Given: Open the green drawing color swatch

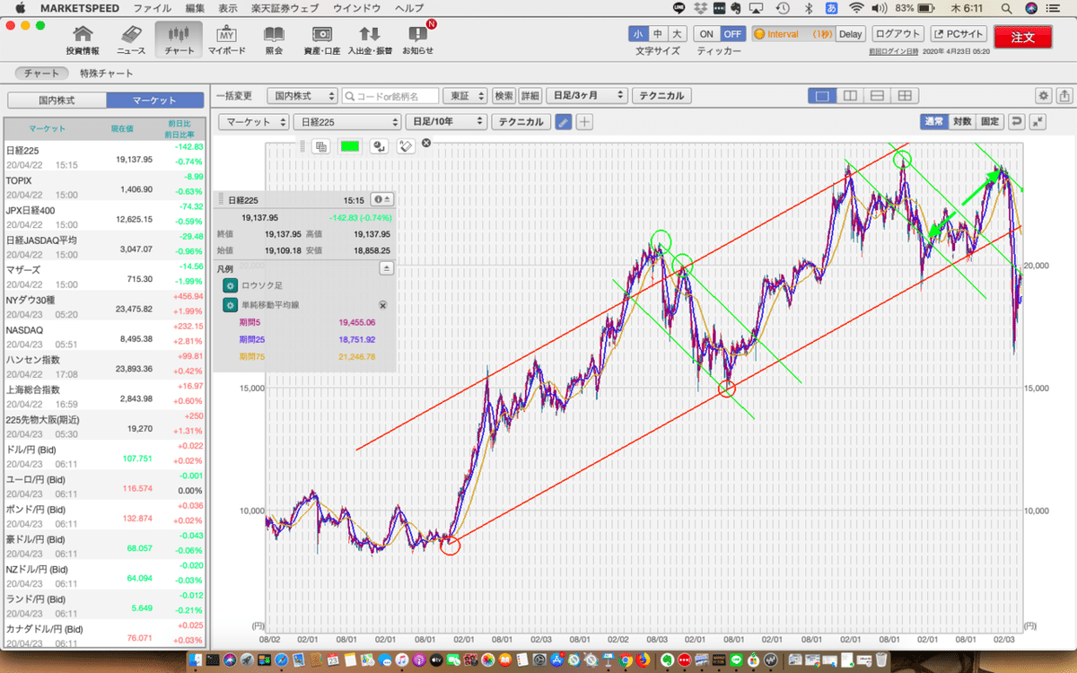Looking at the screenshot, I should [x=349, y=145].
